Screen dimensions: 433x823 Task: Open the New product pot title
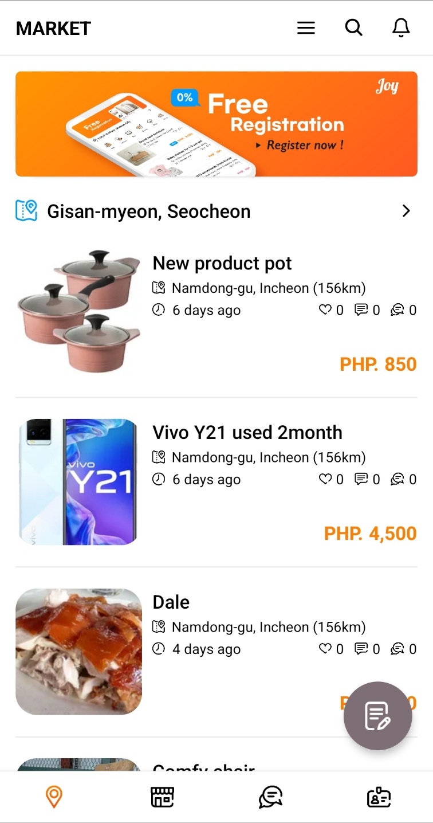222,263
